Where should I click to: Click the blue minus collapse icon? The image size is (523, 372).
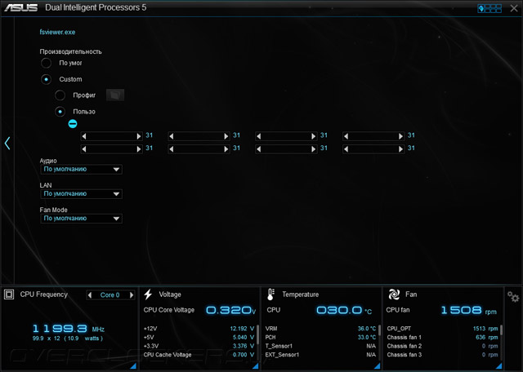73,124
